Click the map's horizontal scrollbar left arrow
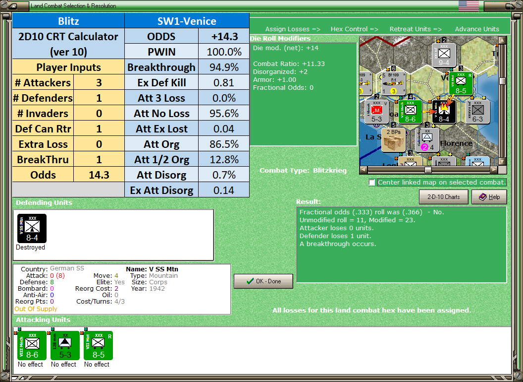523x382 pixels. click(x=364, y=170)
